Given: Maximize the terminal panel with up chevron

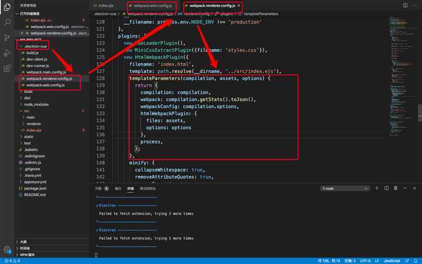Looking at the screenshot, I should pyautogui.click(x=405, y=188).
